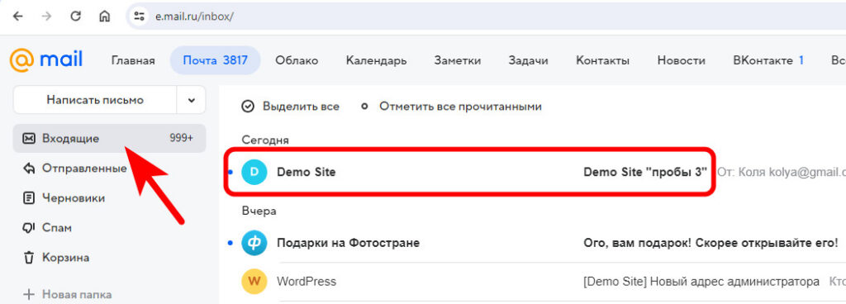Open site settings icon in address bar
Image resolution: width=846 pixels, height=304 pixels.
(140, 16)
